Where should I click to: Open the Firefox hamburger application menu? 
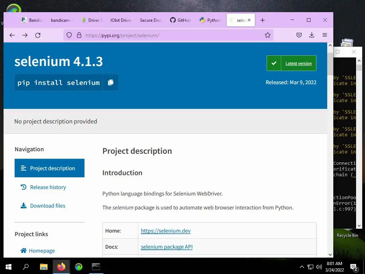pos(325,35)
